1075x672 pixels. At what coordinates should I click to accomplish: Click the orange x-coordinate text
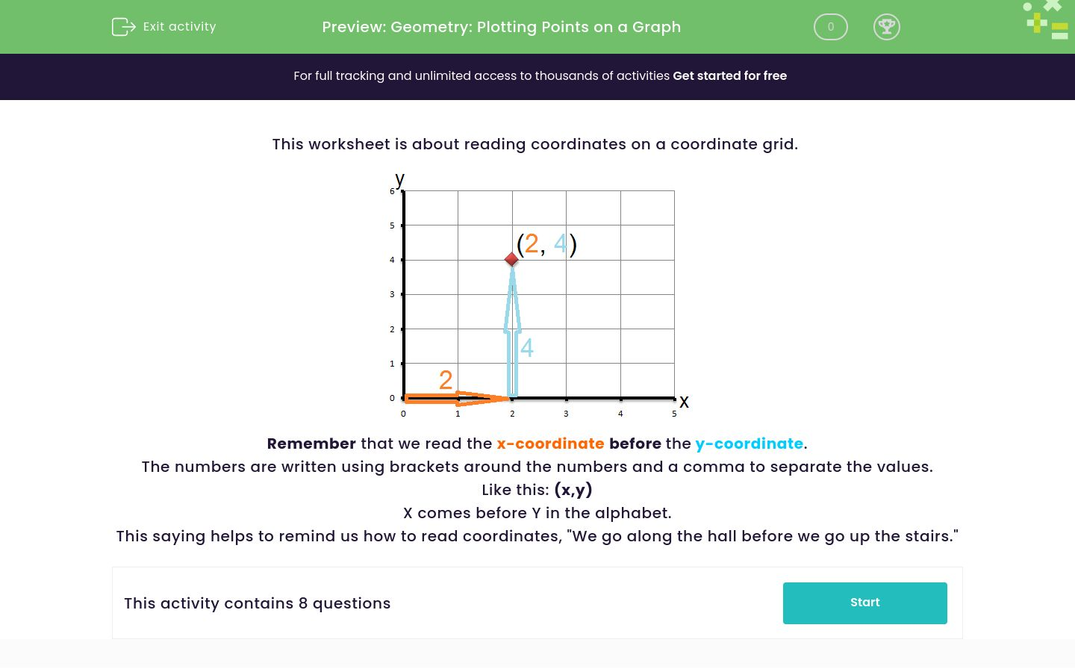click(x=550, y=444)
